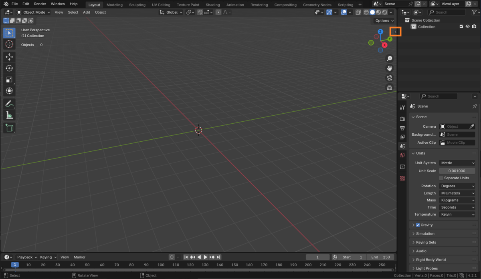The width and height of the screenshot is (481, 279).
Task: Switch to the Shading workspace tab
Action: [213, 5]
